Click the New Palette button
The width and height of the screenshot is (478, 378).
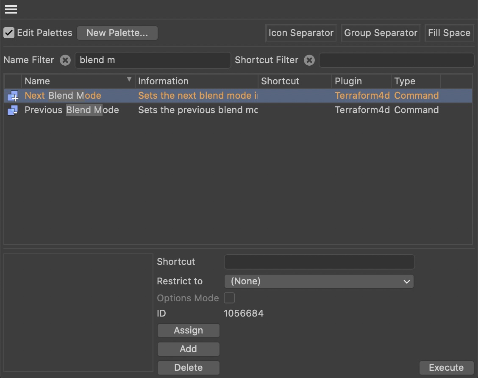coord(117,33)
